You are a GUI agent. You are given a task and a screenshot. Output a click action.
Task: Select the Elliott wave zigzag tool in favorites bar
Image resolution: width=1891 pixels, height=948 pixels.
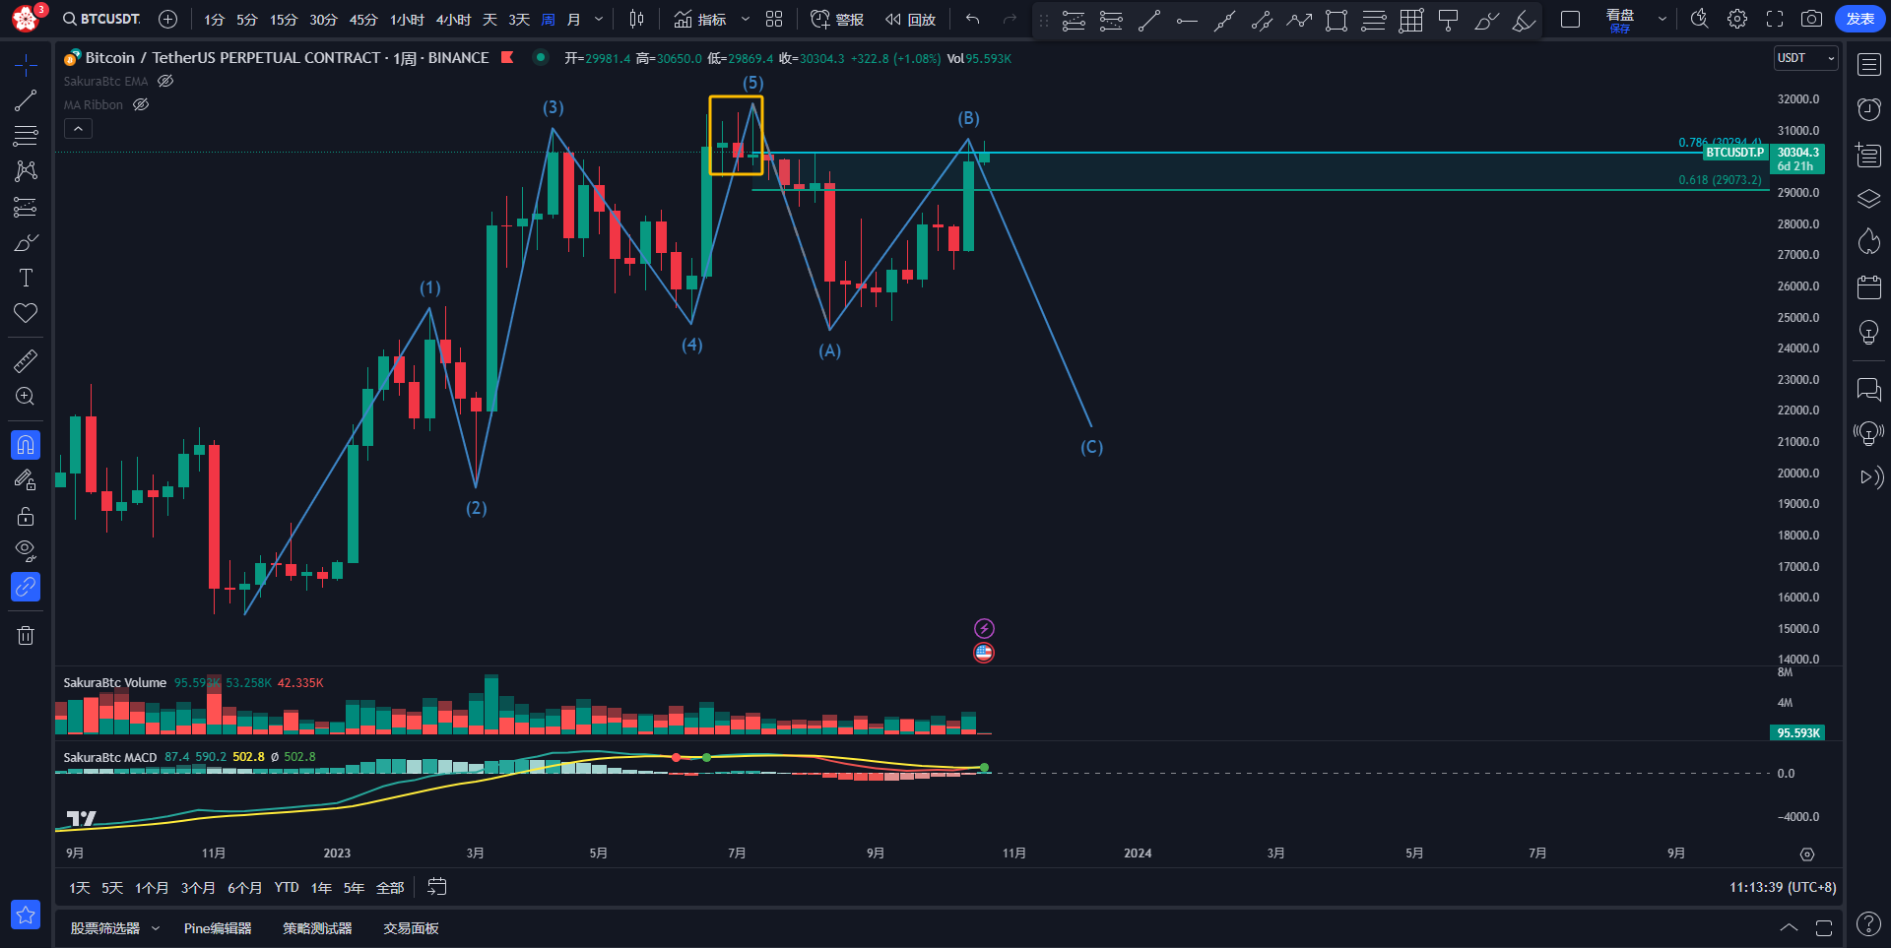tap(1299, 21)
